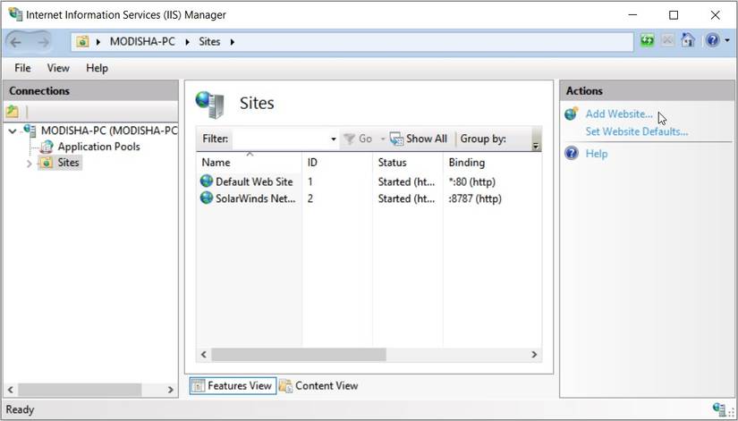Click the sites list scroll right arrow

(x=534, y=355)
